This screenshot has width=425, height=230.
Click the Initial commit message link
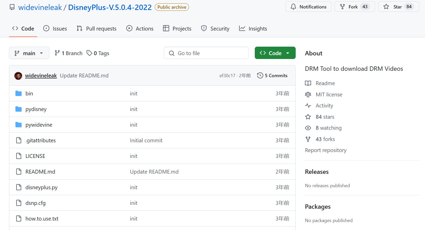[x=146, y=140]
